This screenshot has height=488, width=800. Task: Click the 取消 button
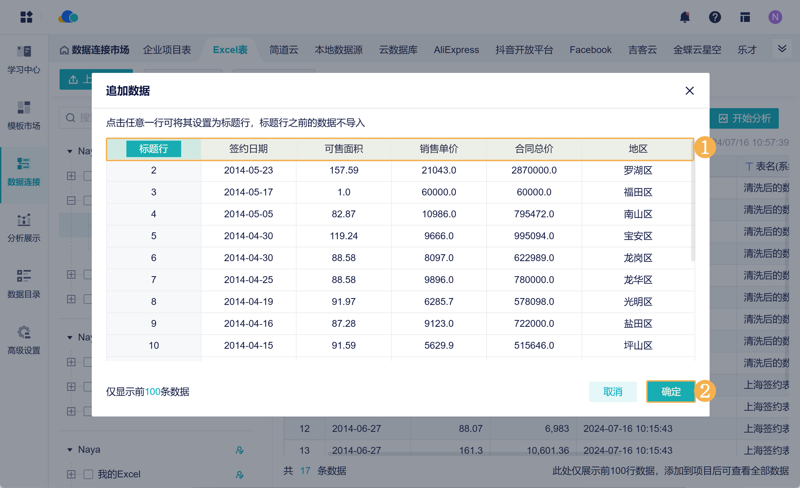click(x=613, y=391)
